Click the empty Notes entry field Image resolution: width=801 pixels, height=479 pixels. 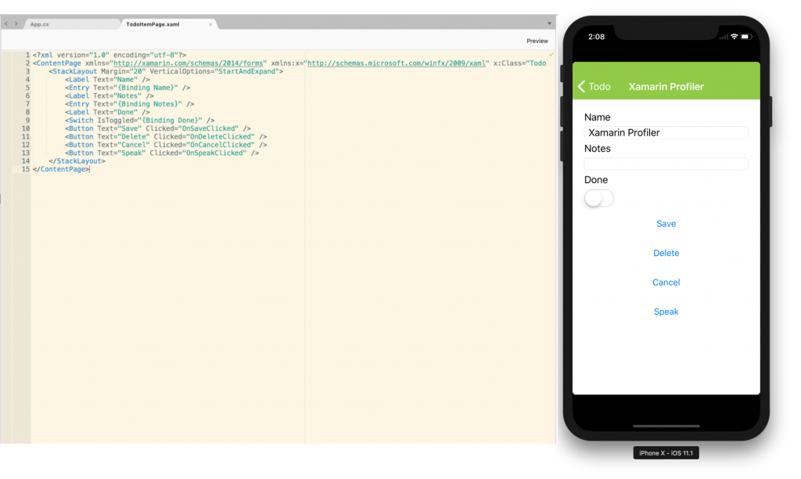click(x=666, y=164)
